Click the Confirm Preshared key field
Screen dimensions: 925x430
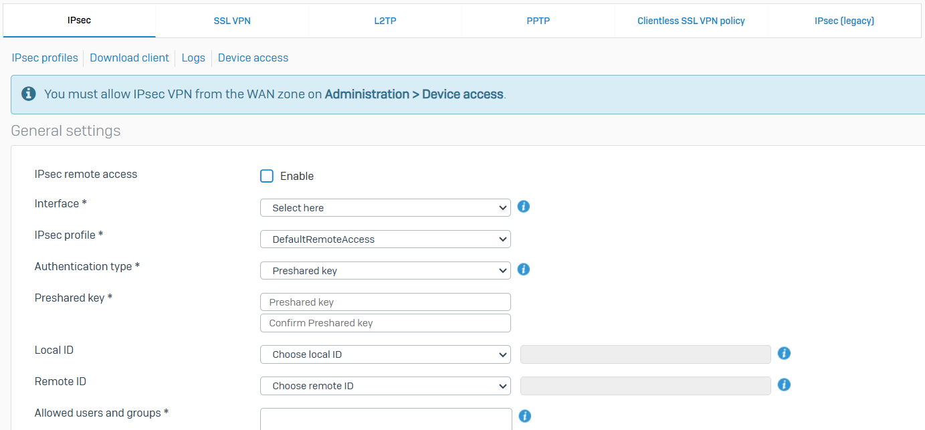point(385,323)
